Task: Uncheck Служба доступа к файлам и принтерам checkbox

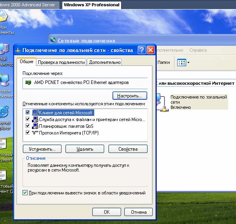Action: click(x=28, y=119)
